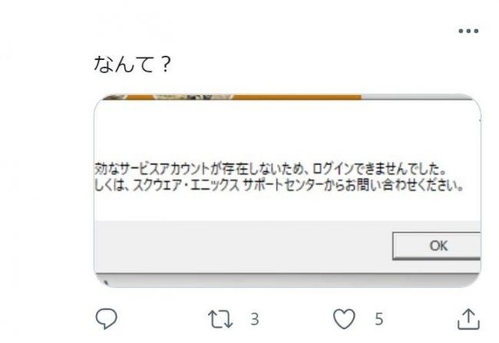The image size is (499, 343).
Task: Like the tweet with the heart icon
Action: pyautogui.click(x=344, y=319)
